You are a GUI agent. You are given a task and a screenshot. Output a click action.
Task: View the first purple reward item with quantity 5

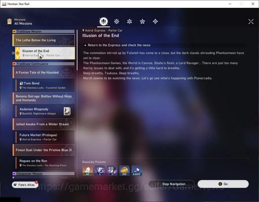click(x=100, y=171)
